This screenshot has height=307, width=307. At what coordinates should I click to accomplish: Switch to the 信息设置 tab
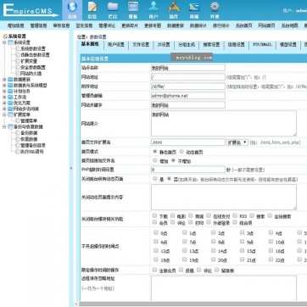coord(237,45)
